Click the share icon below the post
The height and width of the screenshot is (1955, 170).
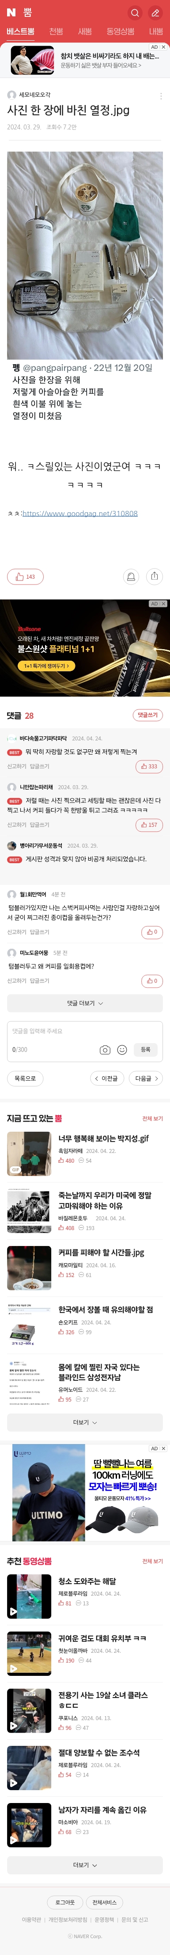coord(154,577)
